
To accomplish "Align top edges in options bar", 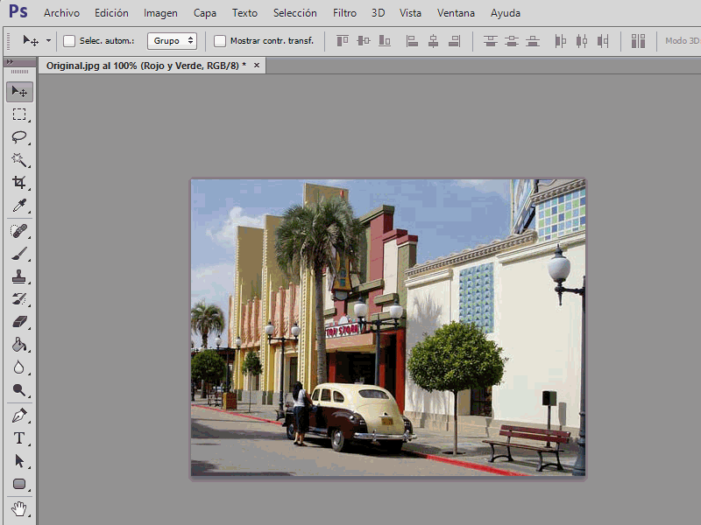I will (343, 41).
